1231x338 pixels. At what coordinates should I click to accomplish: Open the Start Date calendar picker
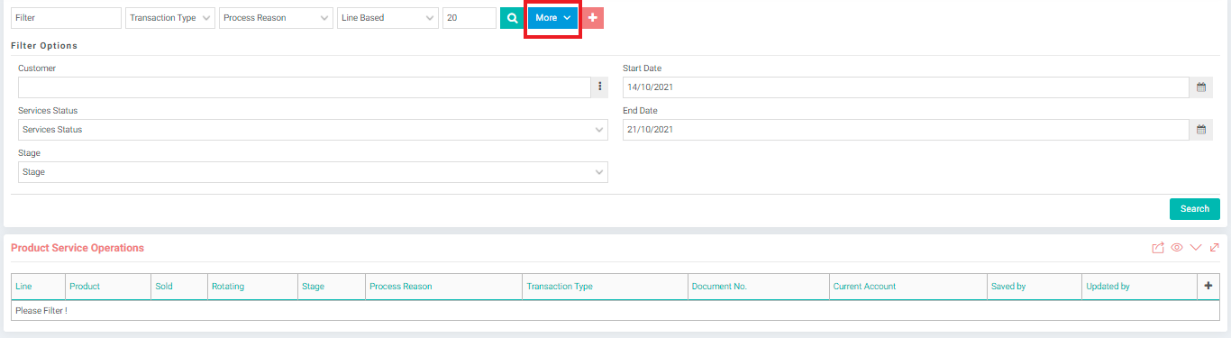1200,87
